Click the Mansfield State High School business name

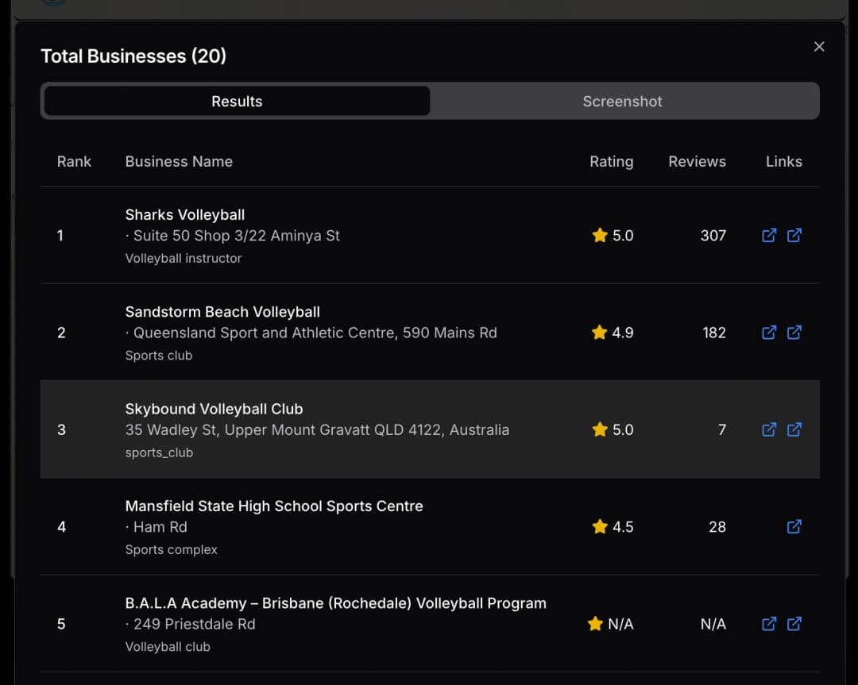coord(274,506)
